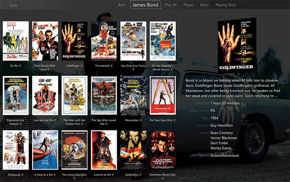Select The Man with the Golden Gun poster
This screenshot has height=182, width=290.
point(74,96)
